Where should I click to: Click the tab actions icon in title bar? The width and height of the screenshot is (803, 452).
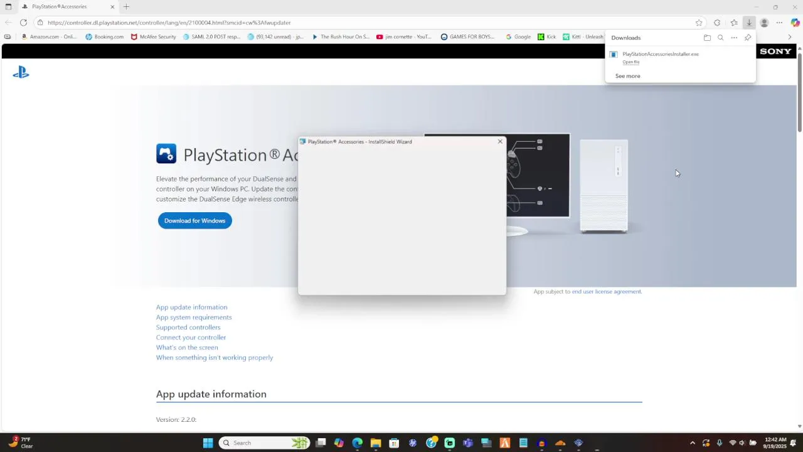[x=8, y=7]
